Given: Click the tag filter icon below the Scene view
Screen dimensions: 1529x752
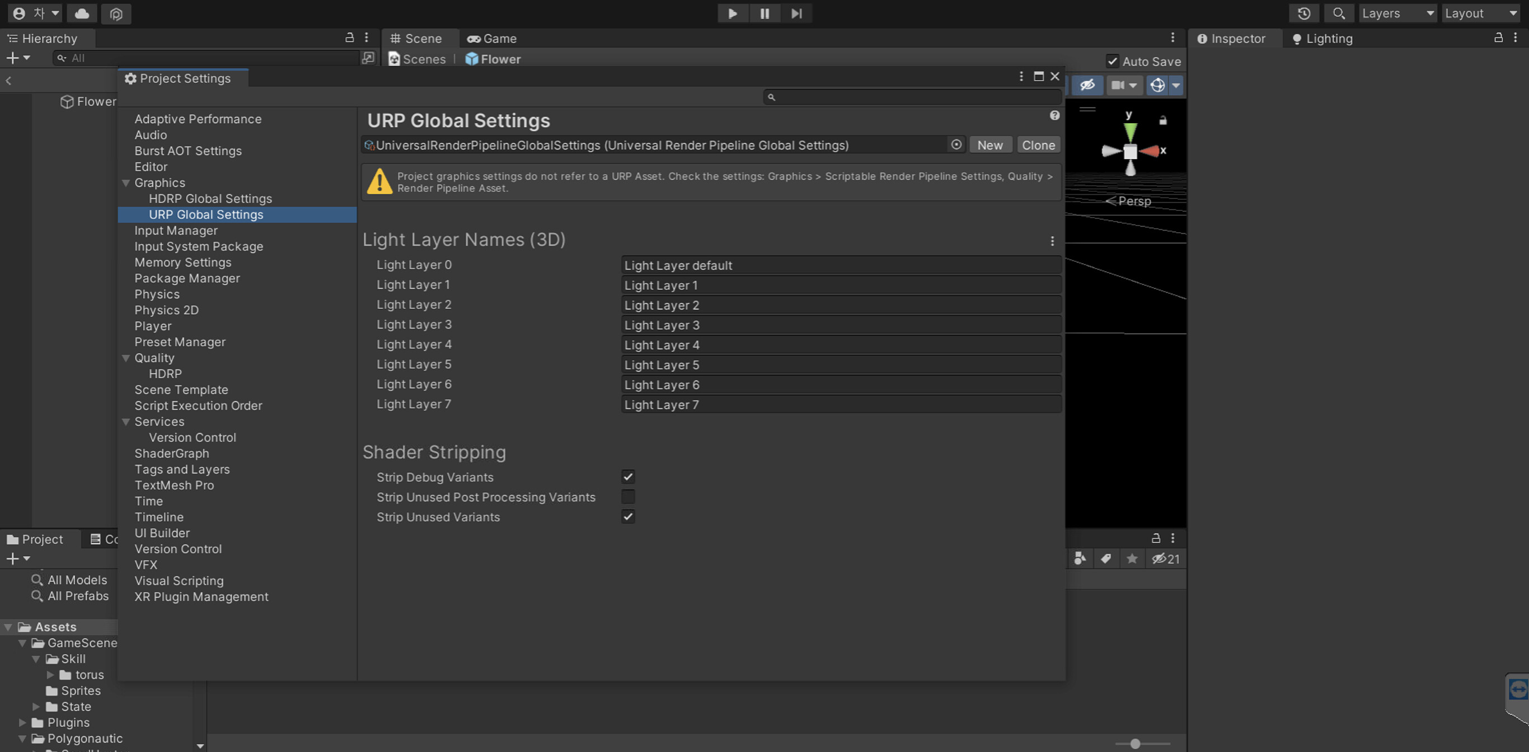Looking at the screenshot, I should coord(1106,558).
